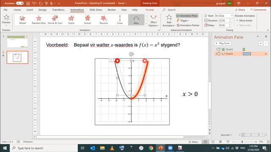Switch to the Insert tab
Viewport: 271px width, 152px height.
(30, 10)
